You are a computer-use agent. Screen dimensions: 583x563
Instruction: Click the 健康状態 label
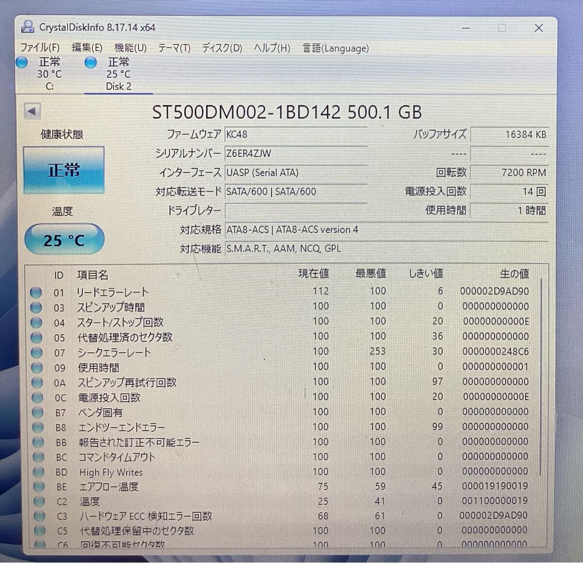coord(62,134)
